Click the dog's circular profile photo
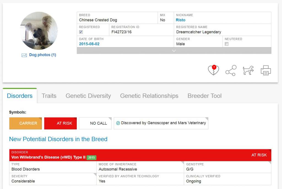This screenshot has width=282, height=189. (x=39, y=30)
